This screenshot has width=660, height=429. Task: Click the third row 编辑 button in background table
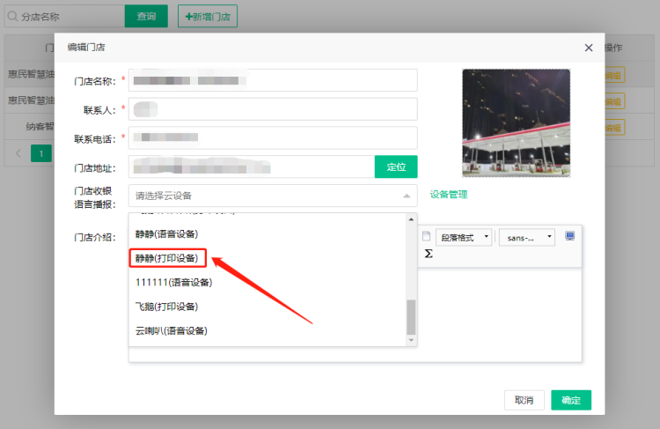614,128
